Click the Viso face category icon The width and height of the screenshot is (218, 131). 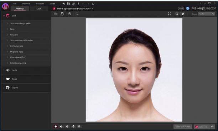(7, 16)
